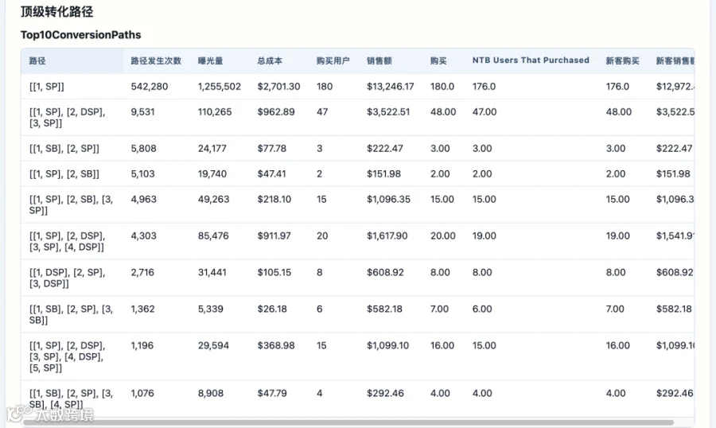
Task: Click the 85,476 impressions value
Action: pyautogui.click(x=213, y=235)
